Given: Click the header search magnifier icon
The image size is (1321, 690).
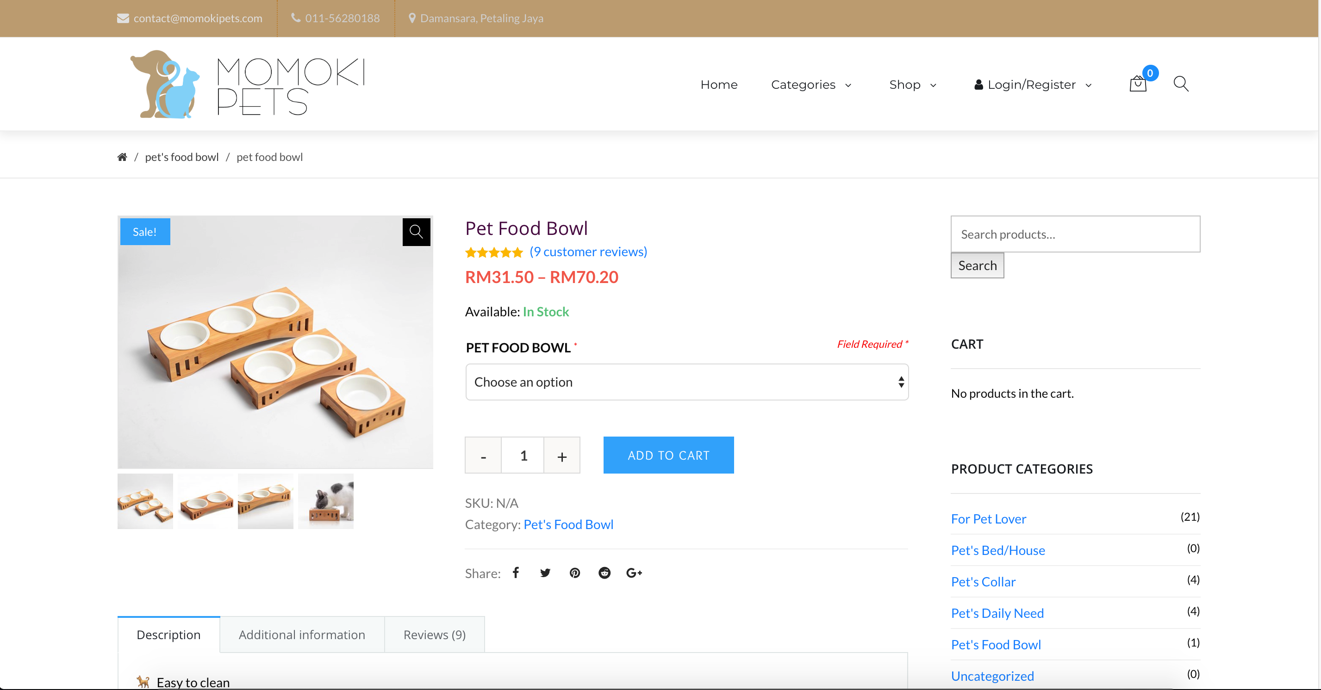Looking at the screenshot, I should (1180, 84).
